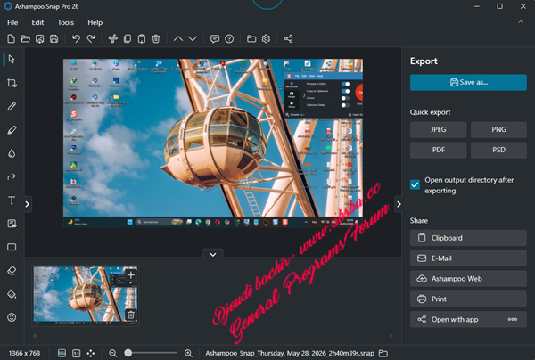Quick export as PDF

click(438, 150)
